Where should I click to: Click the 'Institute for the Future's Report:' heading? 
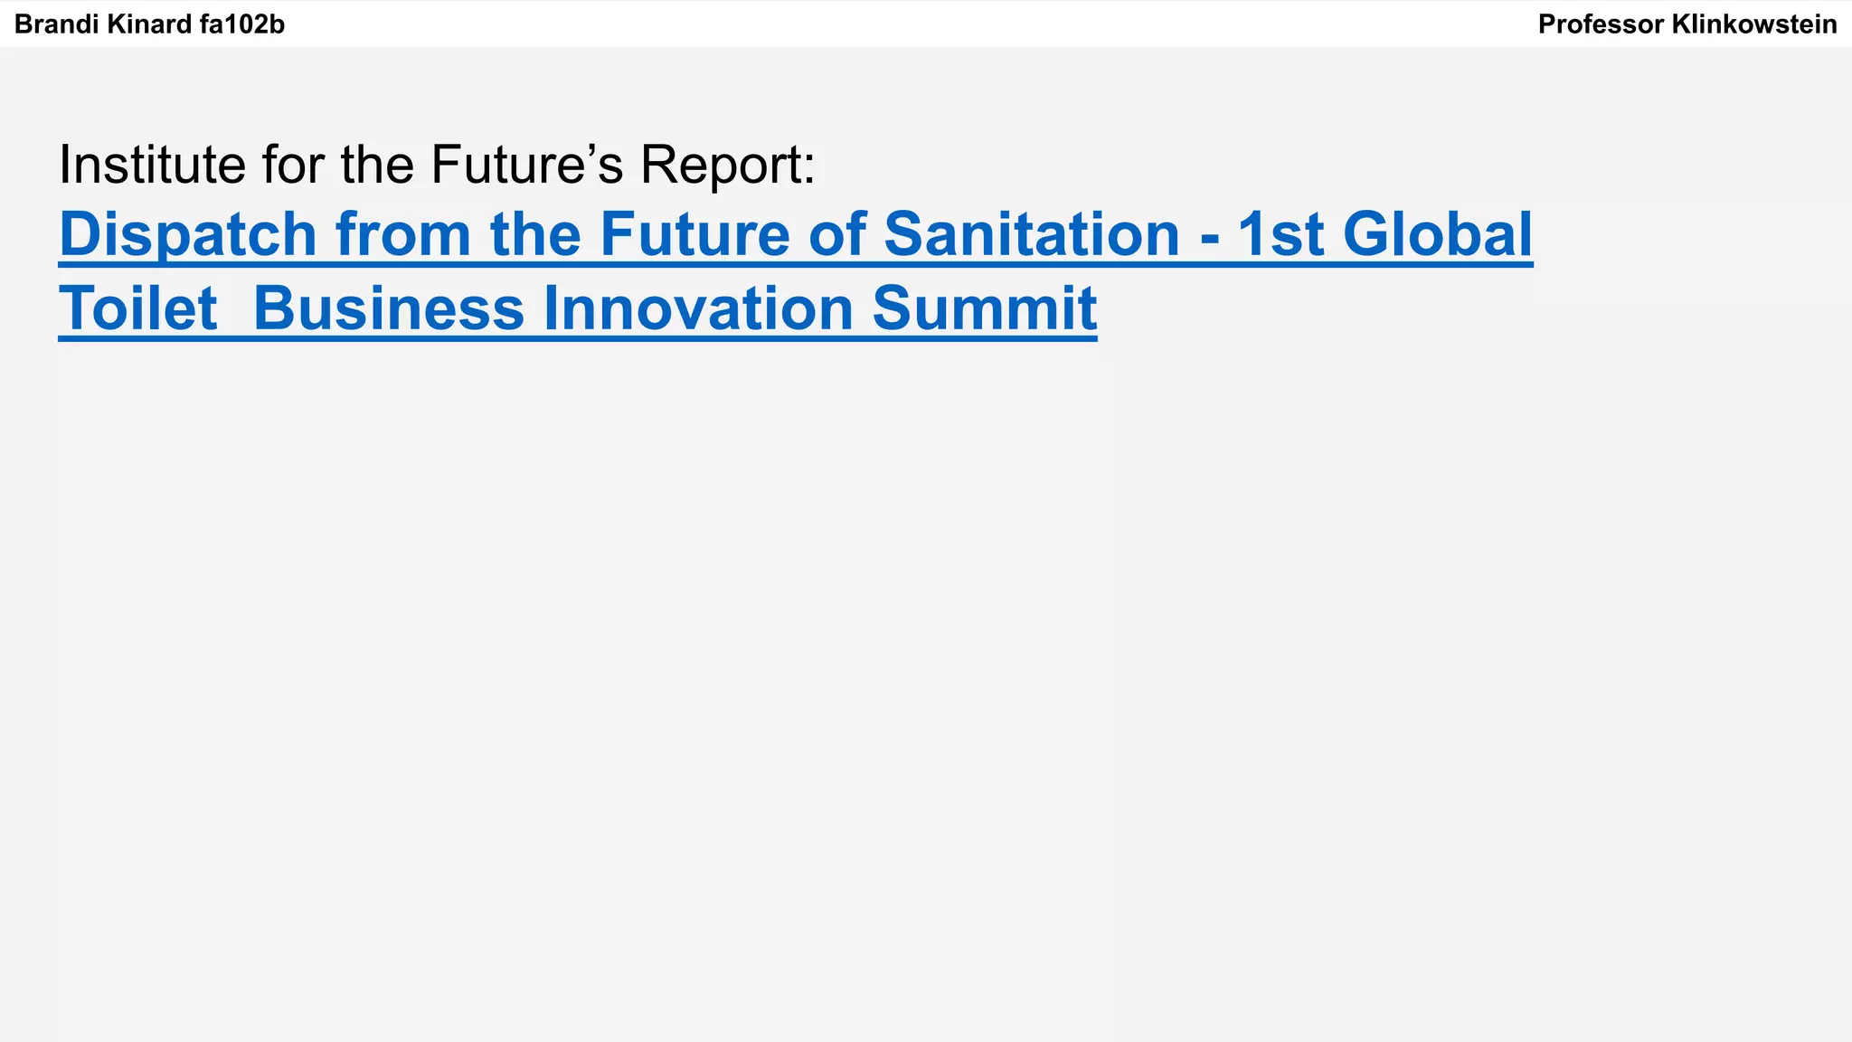[437, 165]
